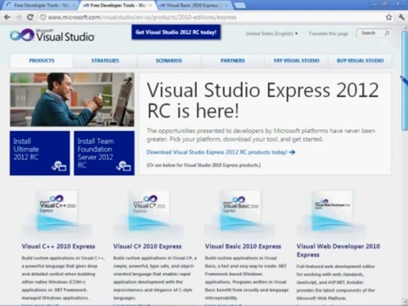Open the Visual C# 2010 Express heading link
The image size is (408, 306).
[147, 246]
